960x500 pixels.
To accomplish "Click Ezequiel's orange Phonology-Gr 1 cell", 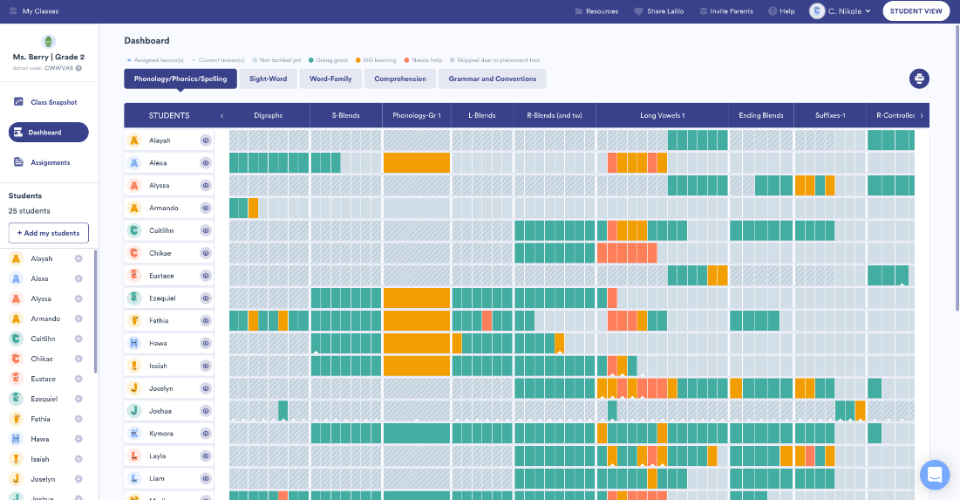I will point(416,298).
